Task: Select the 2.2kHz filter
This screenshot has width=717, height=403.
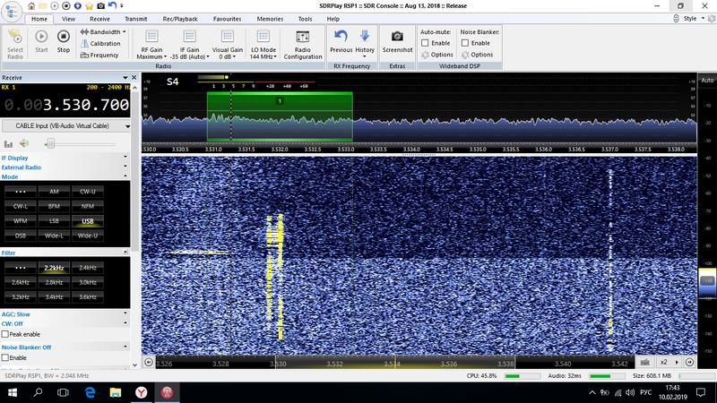Action: [54, 268]
